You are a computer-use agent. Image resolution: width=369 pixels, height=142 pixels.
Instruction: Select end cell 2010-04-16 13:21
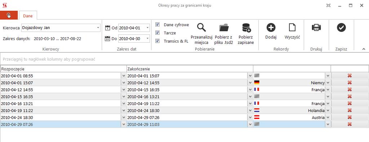[x=187, y=96]
